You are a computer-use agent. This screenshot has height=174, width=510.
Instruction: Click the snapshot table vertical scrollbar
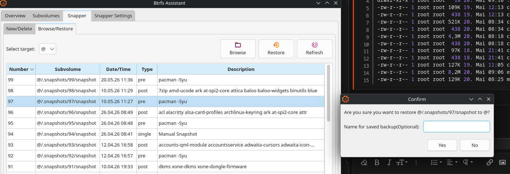click(329, 93)
